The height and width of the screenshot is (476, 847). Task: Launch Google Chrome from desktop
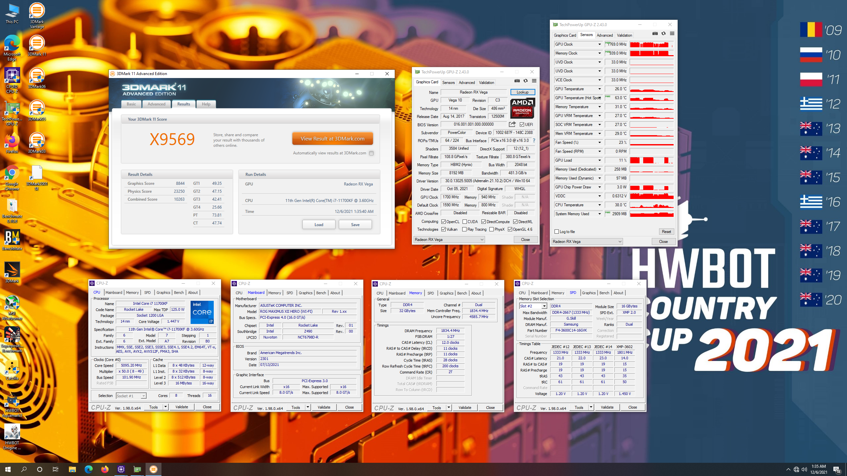pyautogui.click(x=12, y=178)
